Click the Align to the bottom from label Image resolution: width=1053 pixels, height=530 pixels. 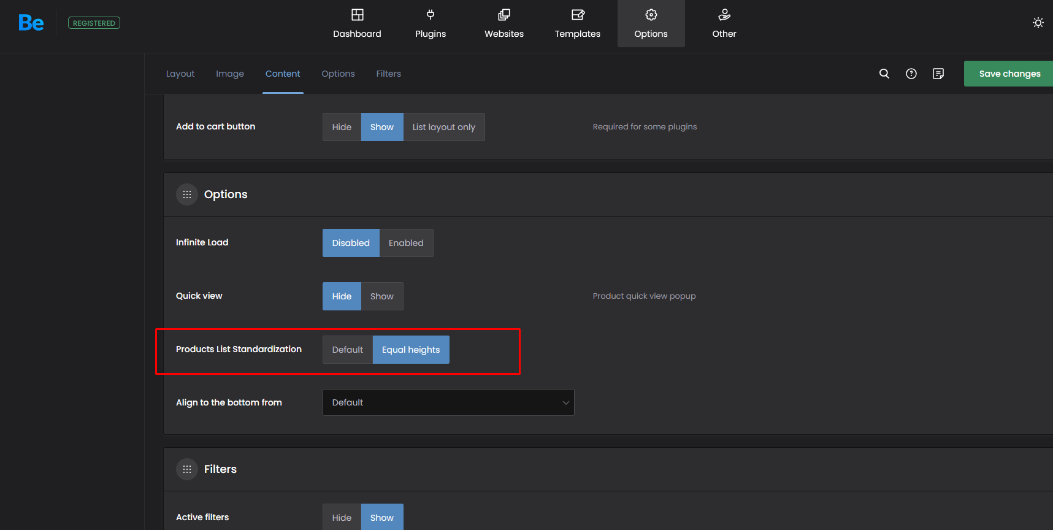click(x=229, y=402)
